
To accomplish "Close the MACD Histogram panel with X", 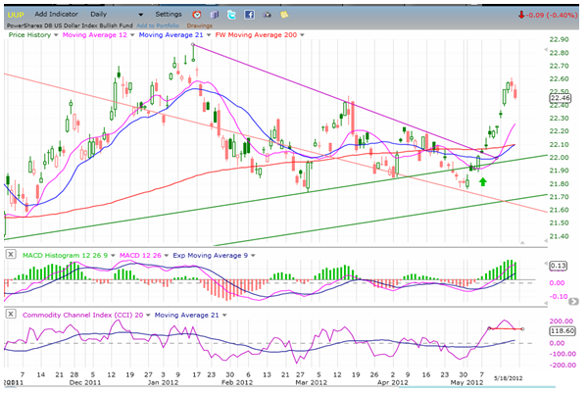I will (11, 255).
